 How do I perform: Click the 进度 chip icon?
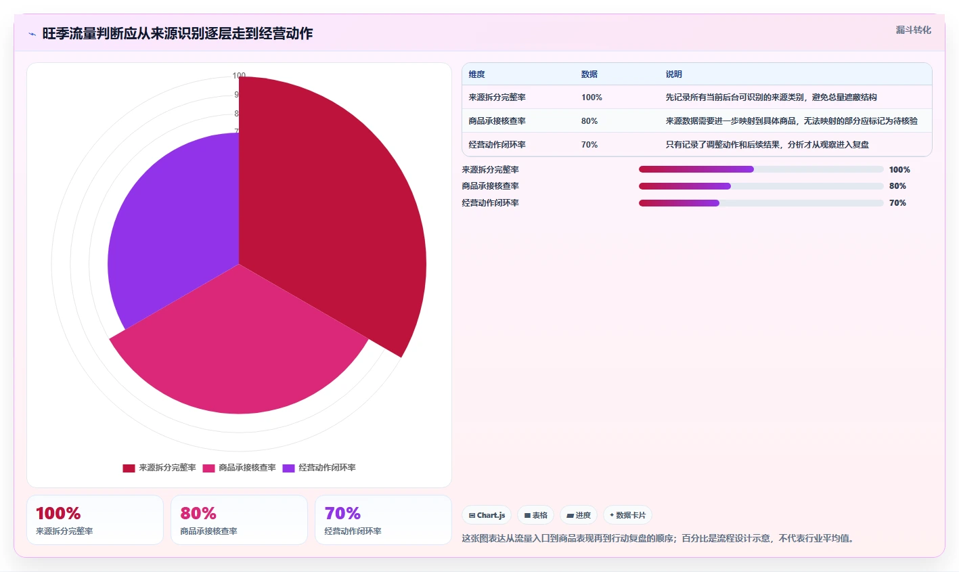[x=570, y=516]
